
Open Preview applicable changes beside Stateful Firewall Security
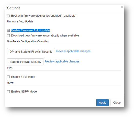(62, 61)
